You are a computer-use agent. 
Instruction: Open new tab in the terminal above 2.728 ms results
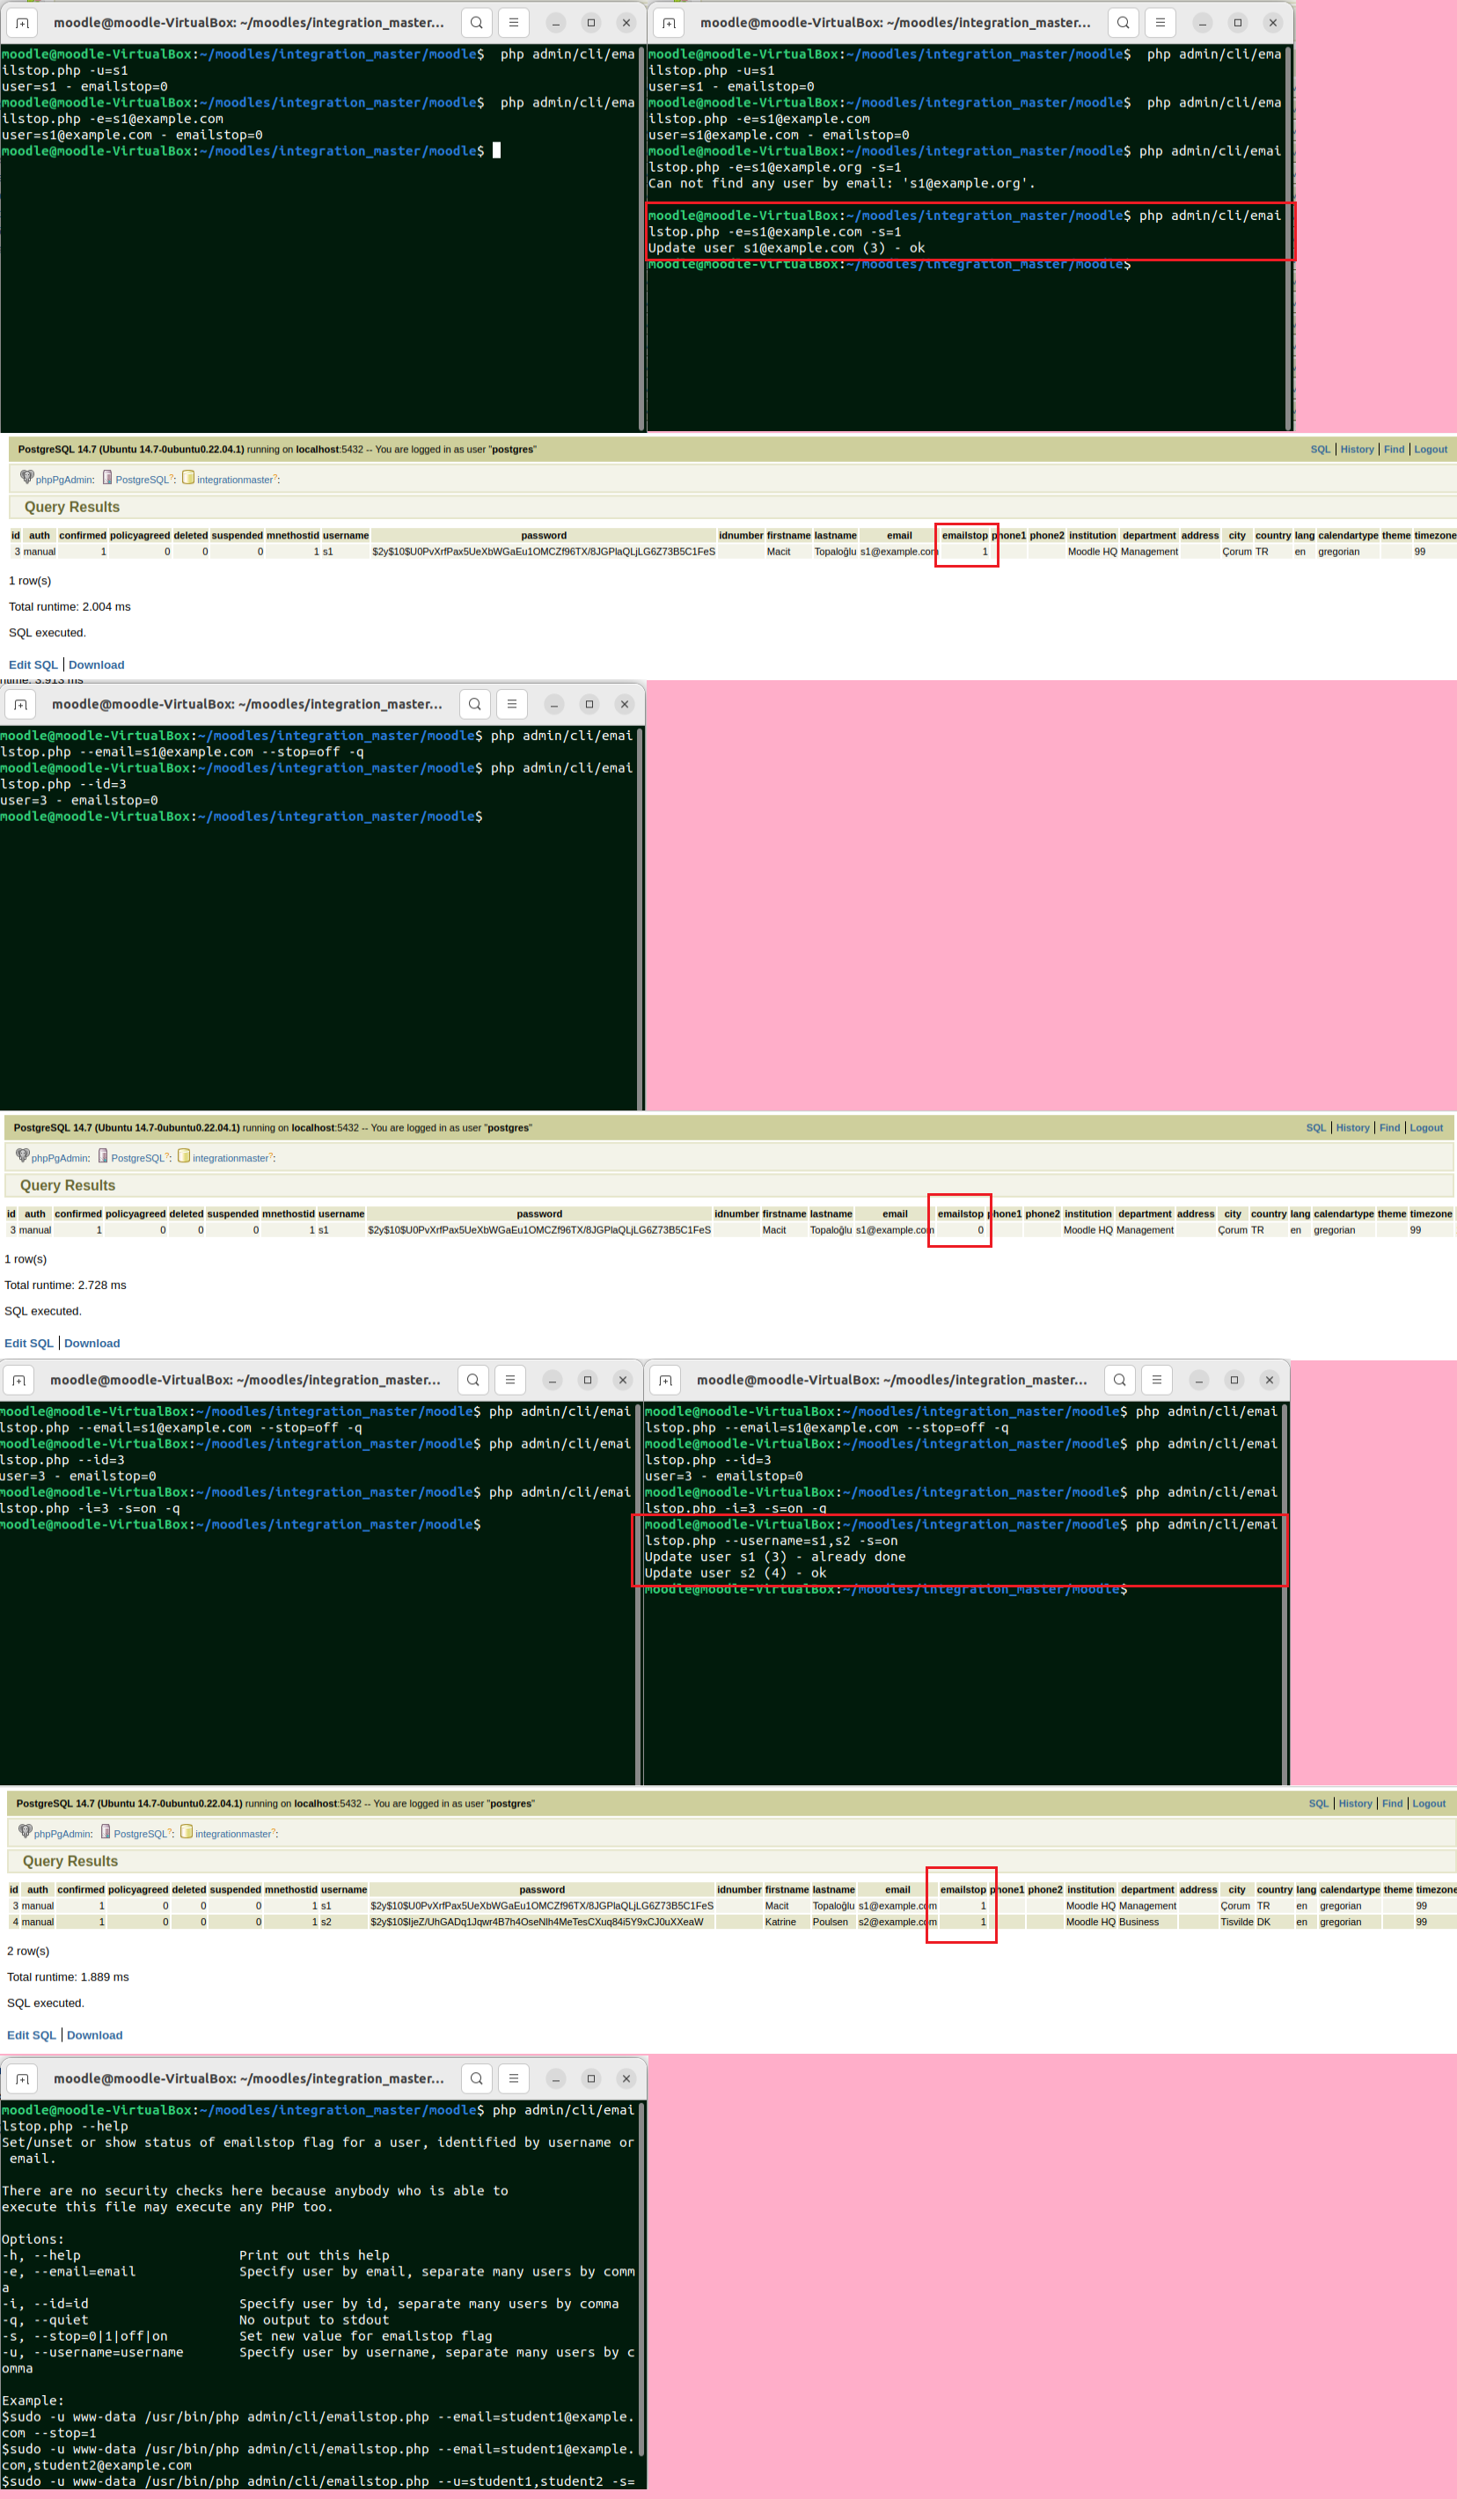click(x=21, y=704)
